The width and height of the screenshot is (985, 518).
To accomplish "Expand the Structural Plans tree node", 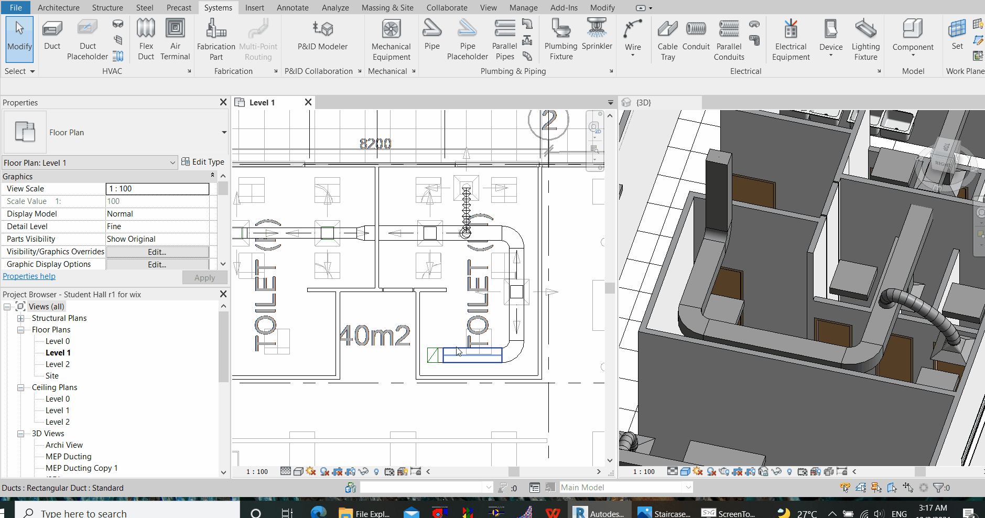I will pyautogui.click(x=20, y=318).
